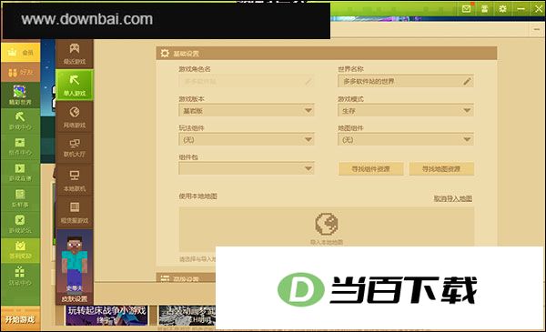Open the 会员 membership crown tab
The image size is (546, 332).
click(x=21, y=52)
